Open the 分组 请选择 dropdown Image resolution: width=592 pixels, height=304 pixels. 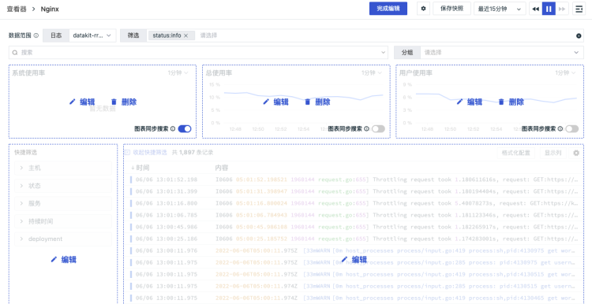coord(501,52)
